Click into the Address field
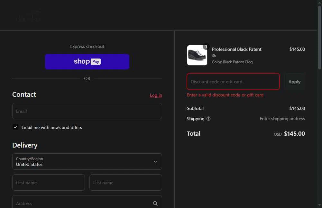The width and height of the screenshot is (322, 208). point(82,203)
